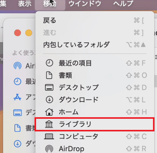Open the ウインドウ menu
The width and height of the screenshot is (157, 153).
[85, 4]
